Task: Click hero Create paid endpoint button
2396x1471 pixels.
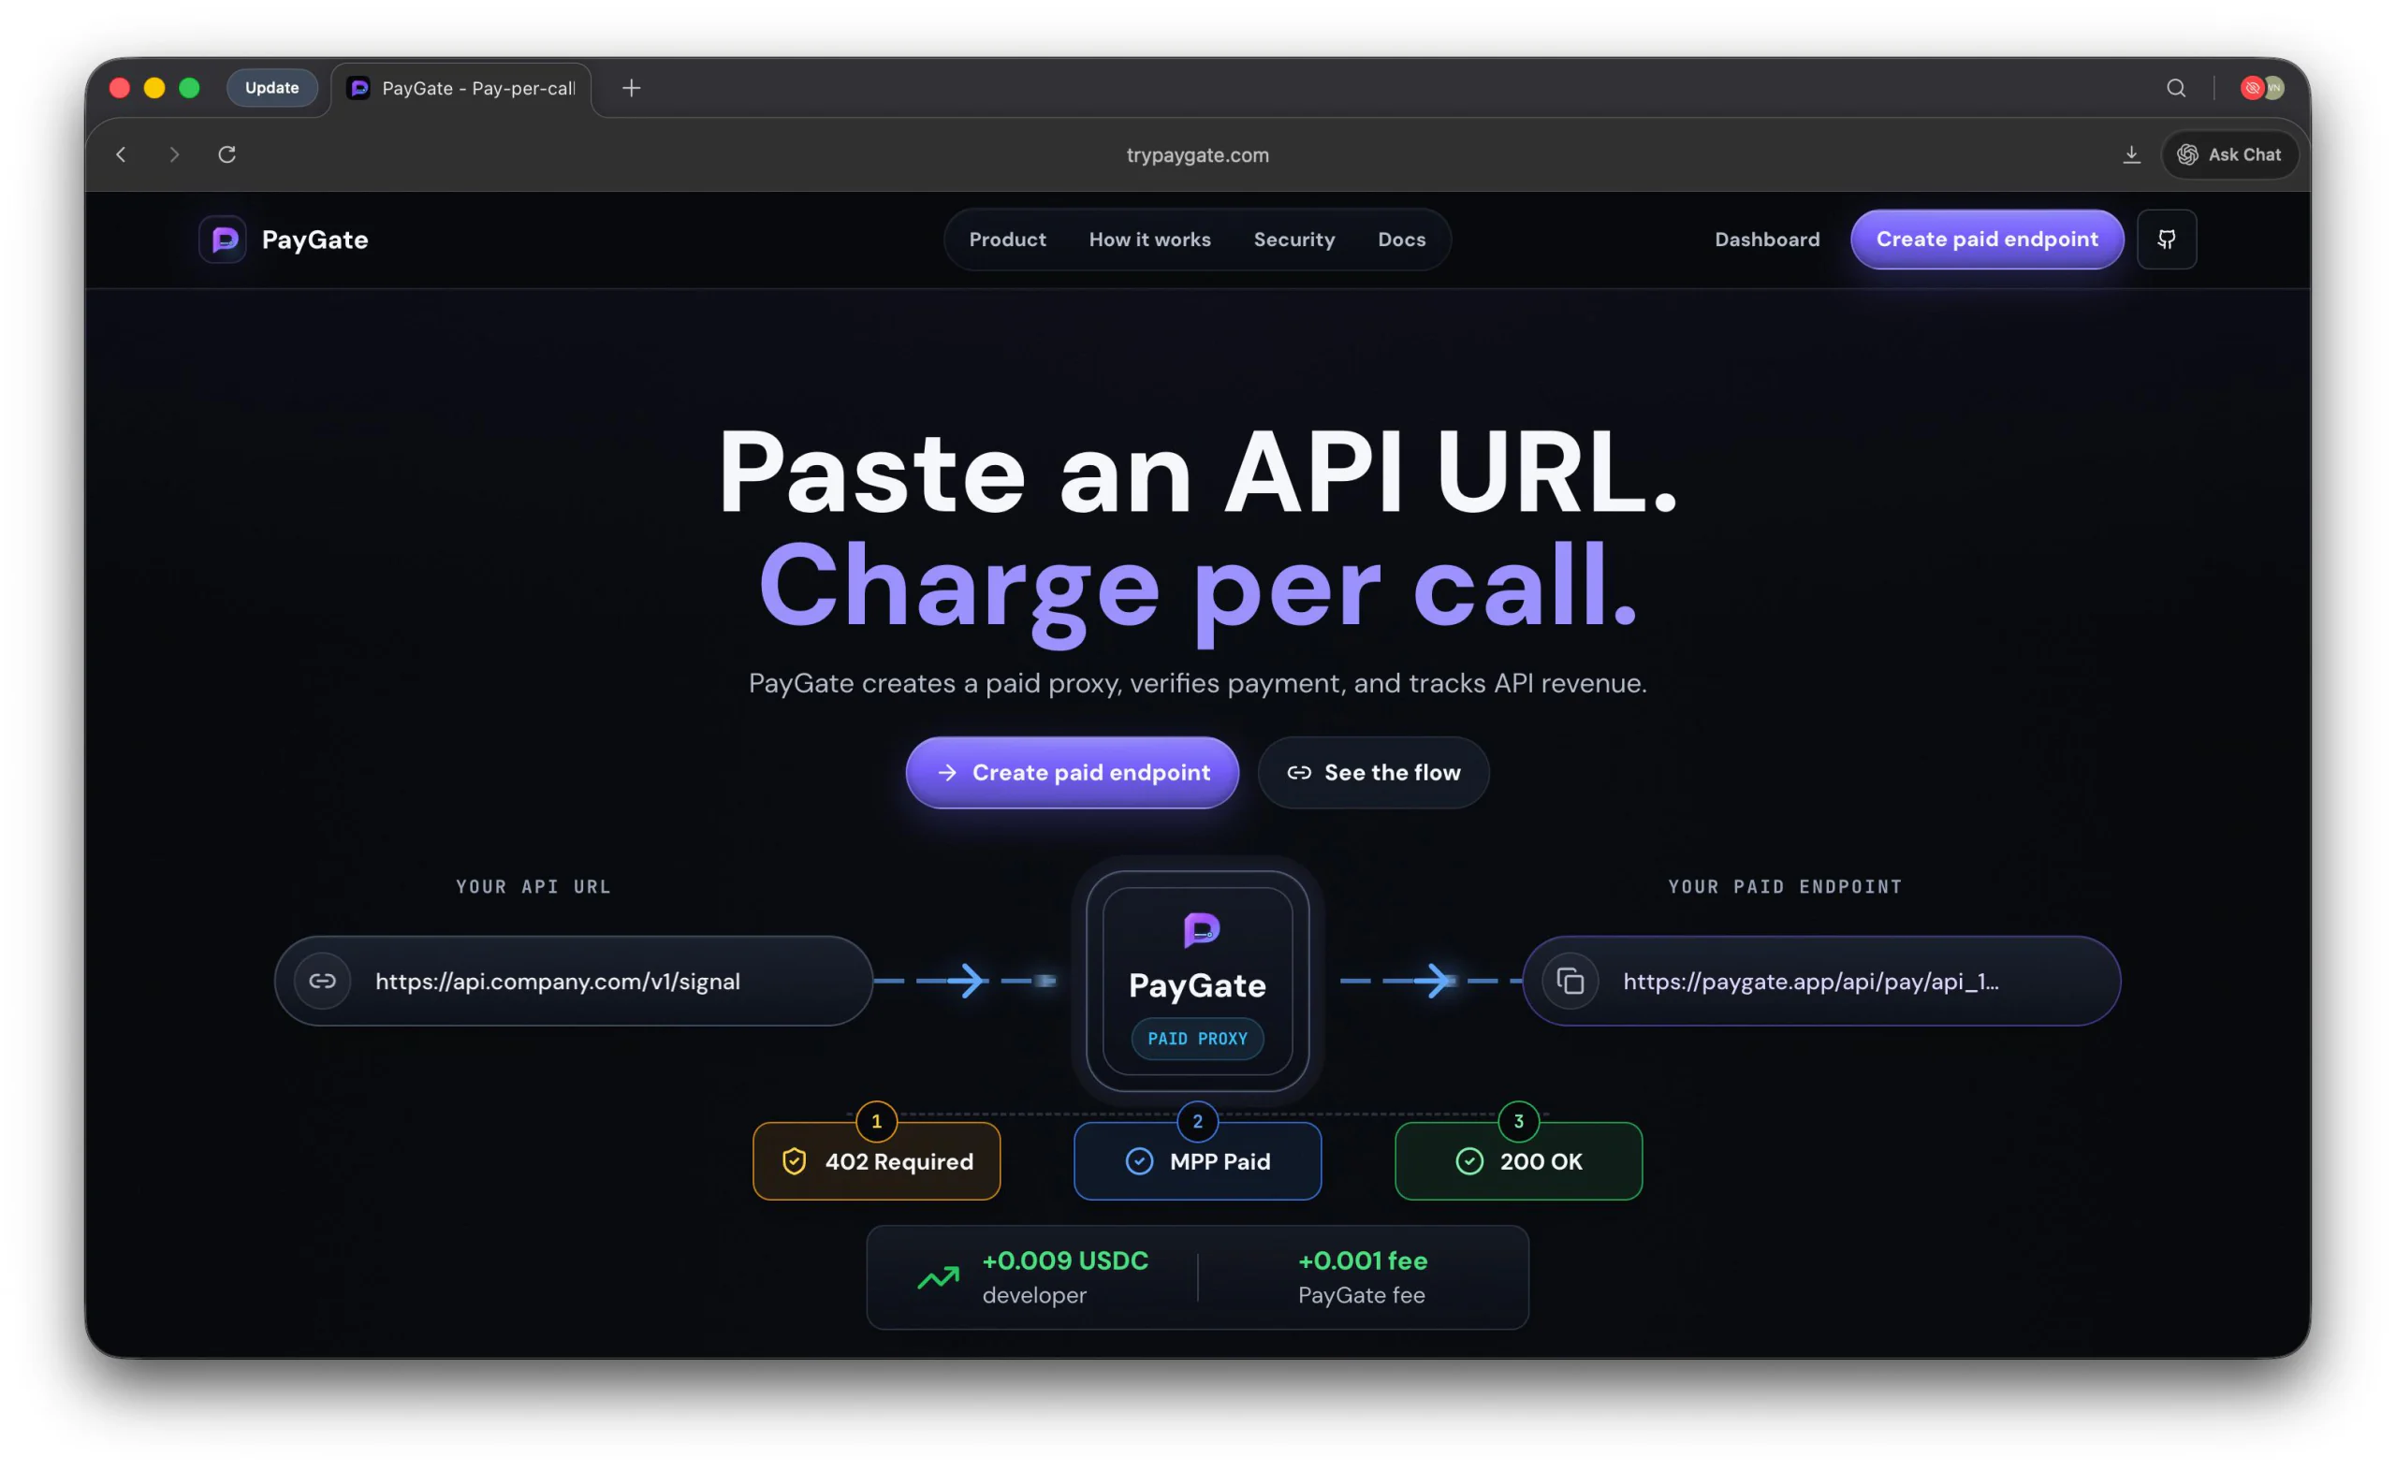Action: click(x=1071, y=771)
